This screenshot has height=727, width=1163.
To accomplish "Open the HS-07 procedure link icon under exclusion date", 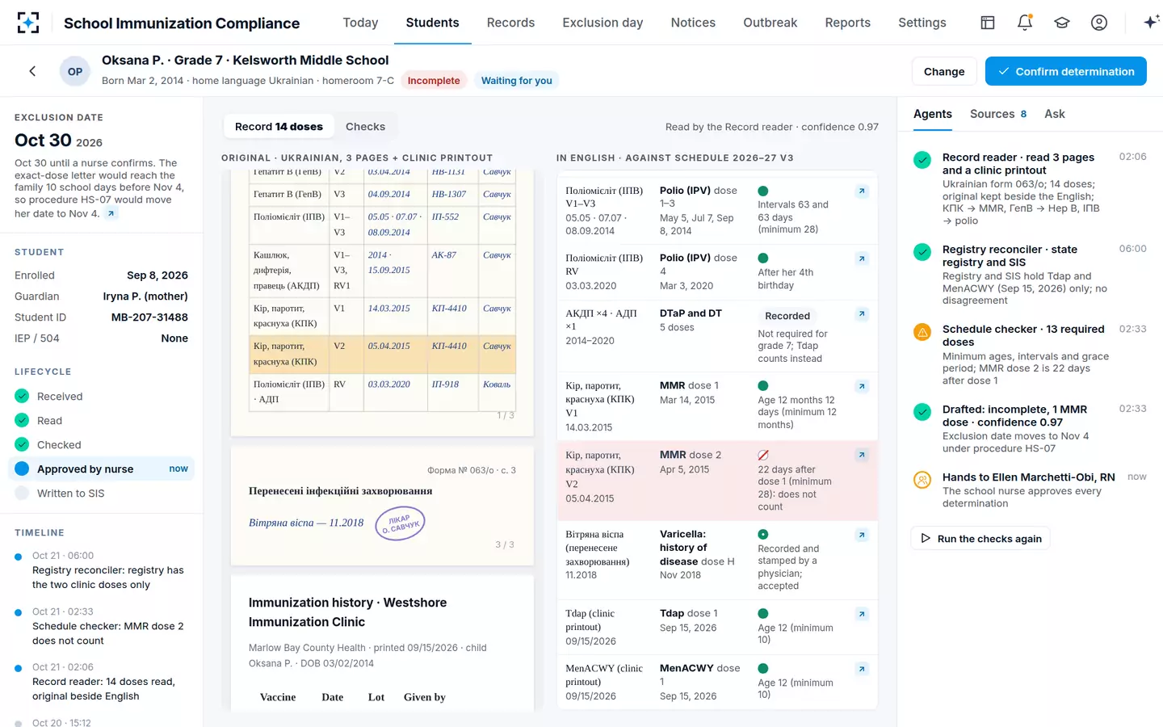I will click(x=111, y=213).
